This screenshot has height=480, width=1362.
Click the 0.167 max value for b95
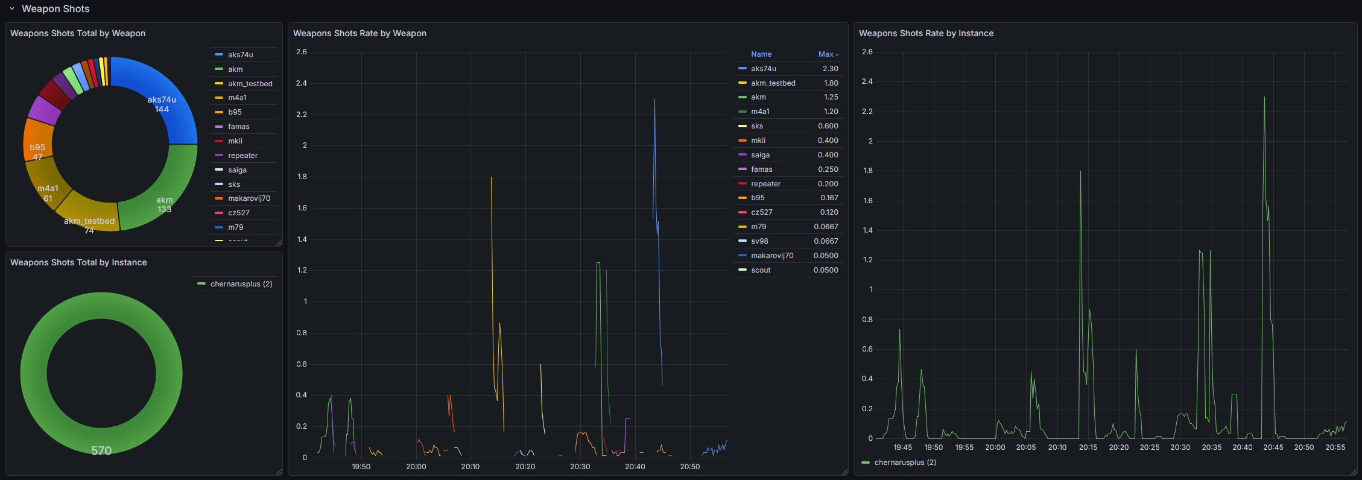click(x=829, y=198)
